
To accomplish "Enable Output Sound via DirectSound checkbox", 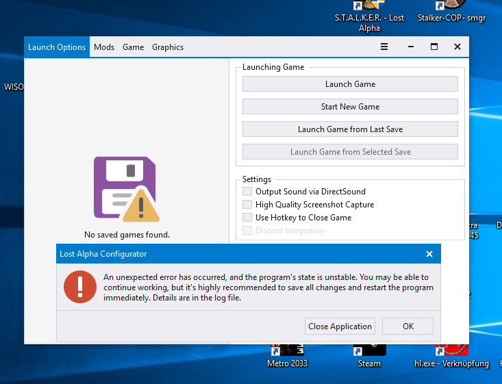I will [x=247, y=192].
